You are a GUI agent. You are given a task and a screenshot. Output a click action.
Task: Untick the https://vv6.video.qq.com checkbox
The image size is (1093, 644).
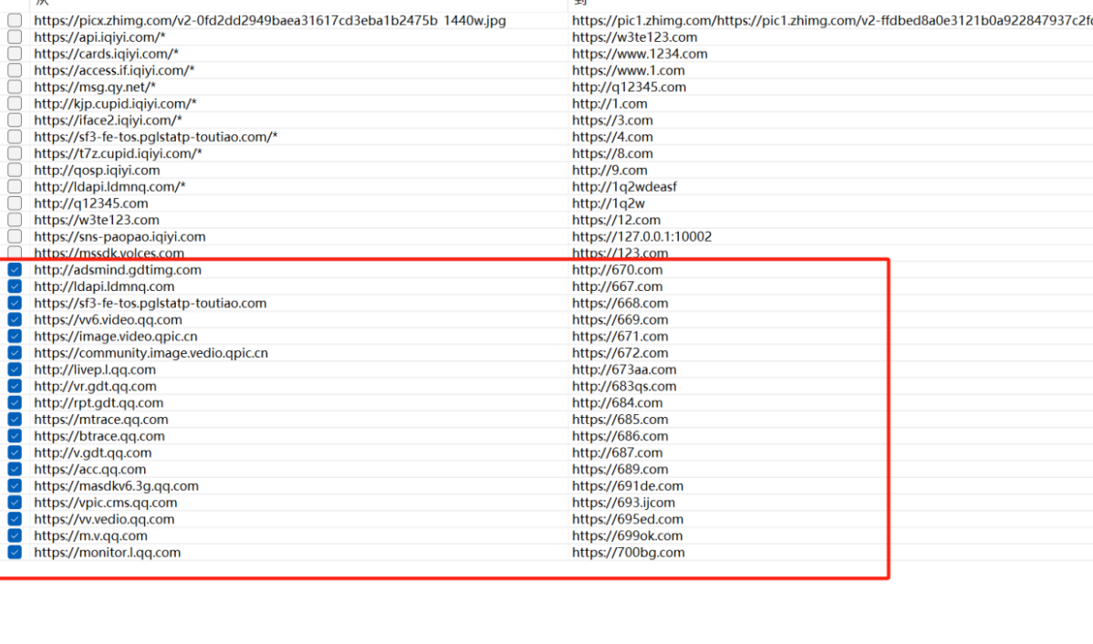point(15,320)
